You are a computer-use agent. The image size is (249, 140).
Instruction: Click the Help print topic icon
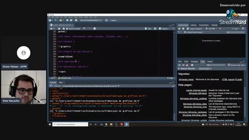(x=192, y=65)
